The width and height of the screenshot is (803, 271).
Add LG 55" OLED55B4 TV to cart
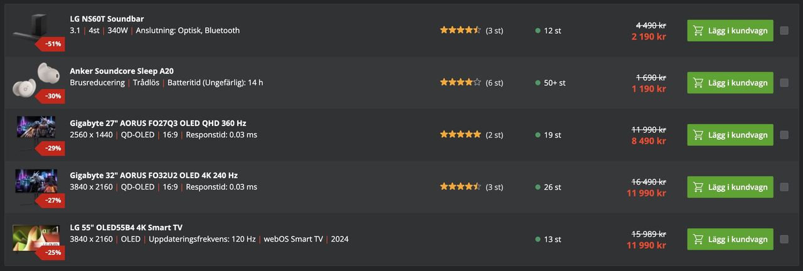pos(730,239)
